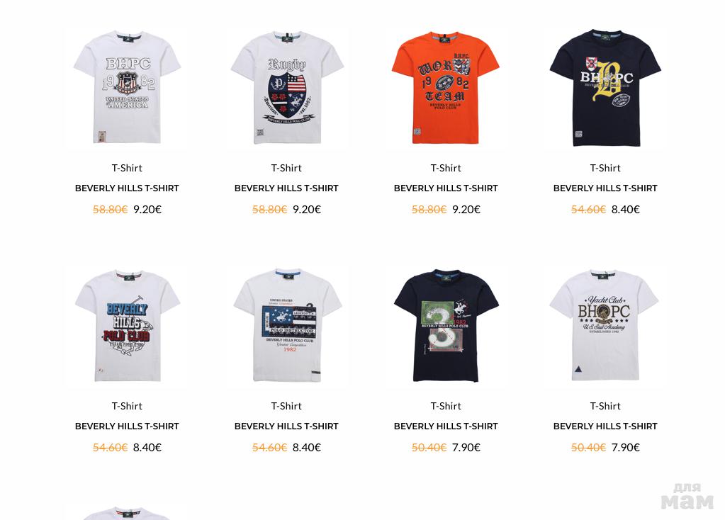Click the 8.40€ price under the navy BHPC shirt
Viewport: 725px width, 520px height.
point(626,210)
